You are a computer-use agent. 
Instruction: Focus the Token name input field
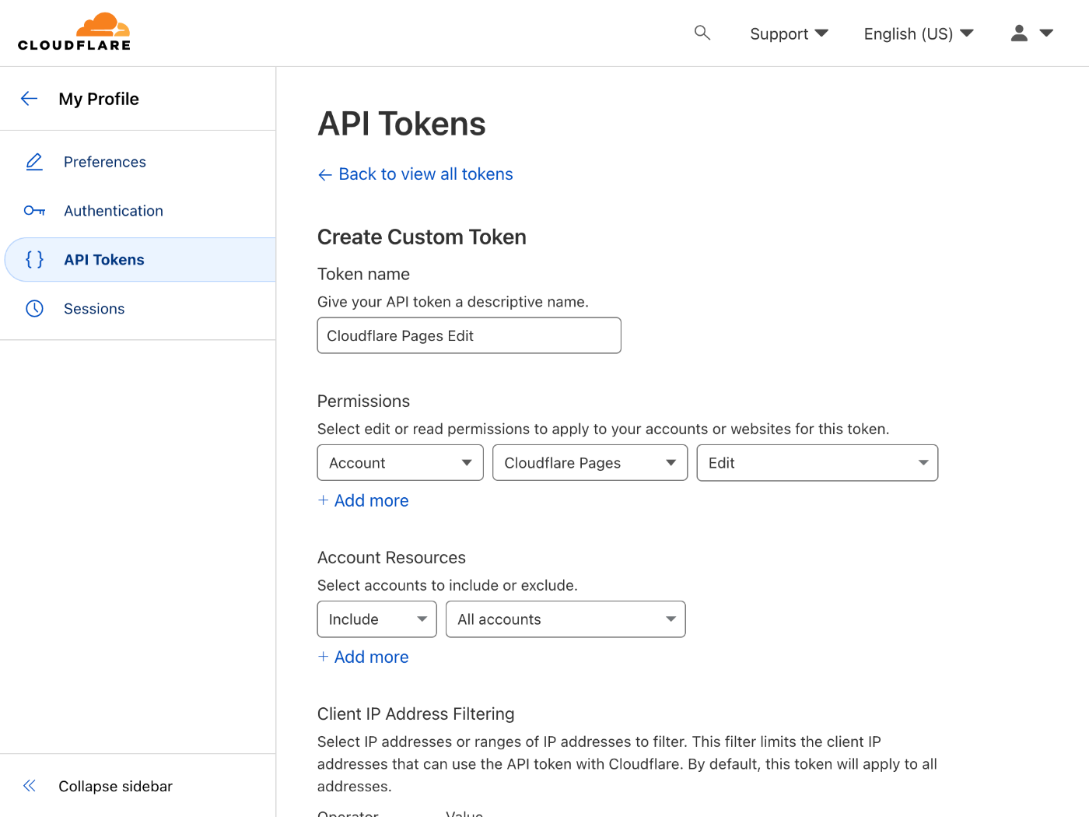click(469, 335)
